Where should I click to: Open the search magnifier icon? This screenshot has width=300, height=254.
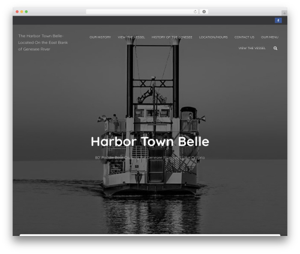275,48
